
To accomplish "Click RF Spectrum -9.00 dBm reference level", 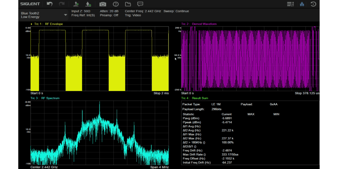I will (x=28, y=104).
